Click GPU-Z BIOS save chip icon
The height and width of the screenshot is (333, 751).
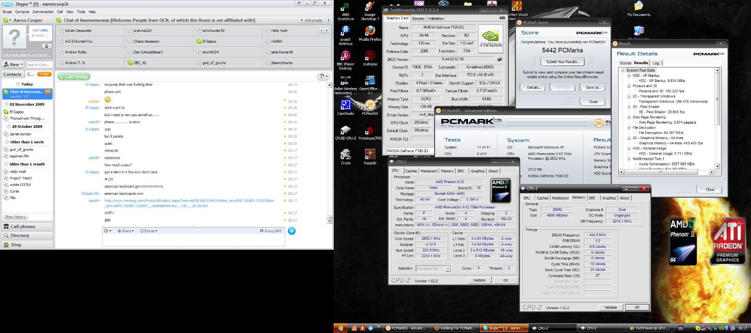(x=500, y=59)
